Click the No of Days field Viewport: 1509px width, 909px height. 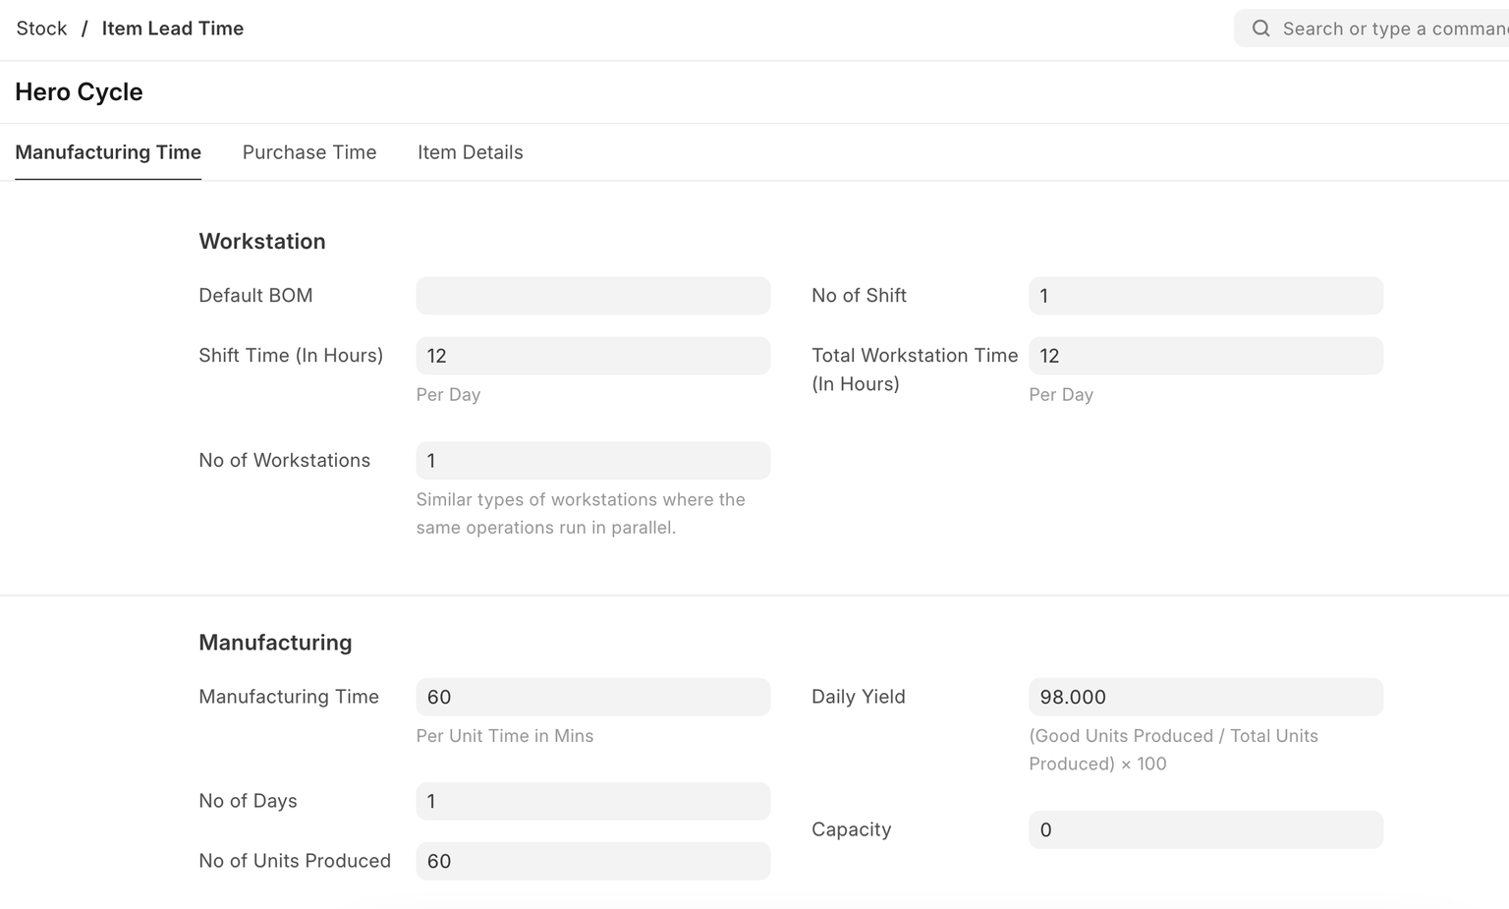(x=592, y=802)
